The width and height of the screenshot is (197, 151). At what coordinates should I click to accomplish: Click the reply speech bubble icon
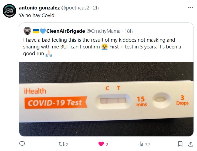pos(22,144)
